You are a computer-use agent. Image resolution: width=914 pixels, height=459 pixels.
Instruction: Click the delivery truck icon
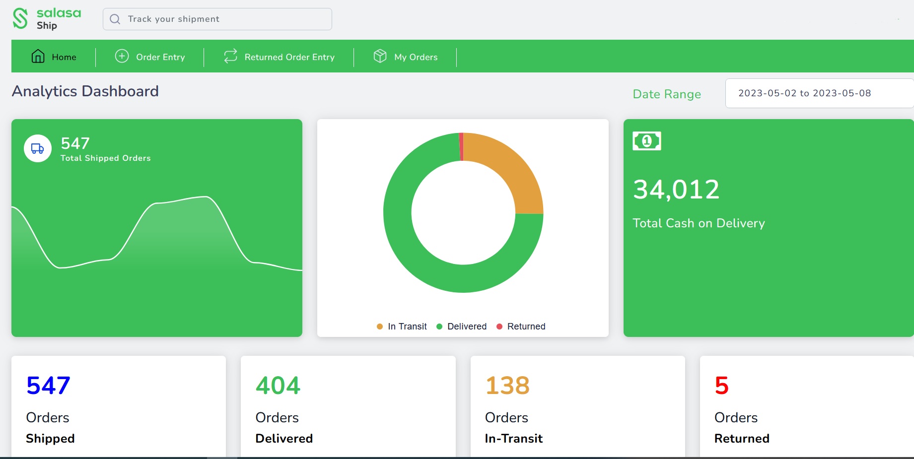[38, 148]
